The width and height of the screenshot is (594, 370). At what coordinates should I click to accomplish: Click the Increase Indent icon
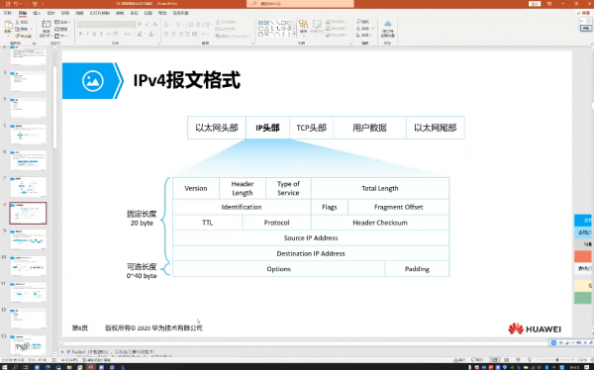click(x=198, y=24)
